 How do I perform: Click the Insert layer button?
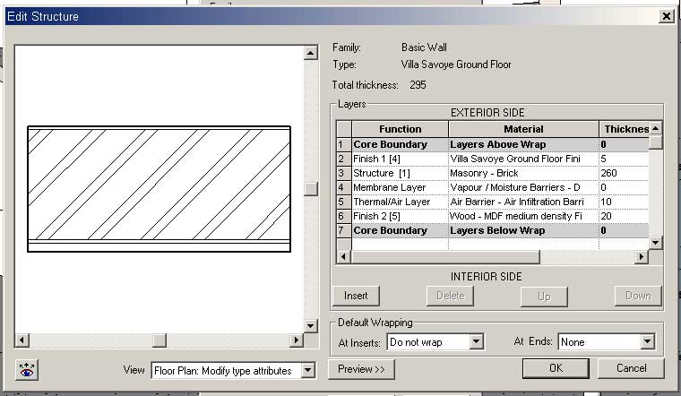(x=356, y=296)
